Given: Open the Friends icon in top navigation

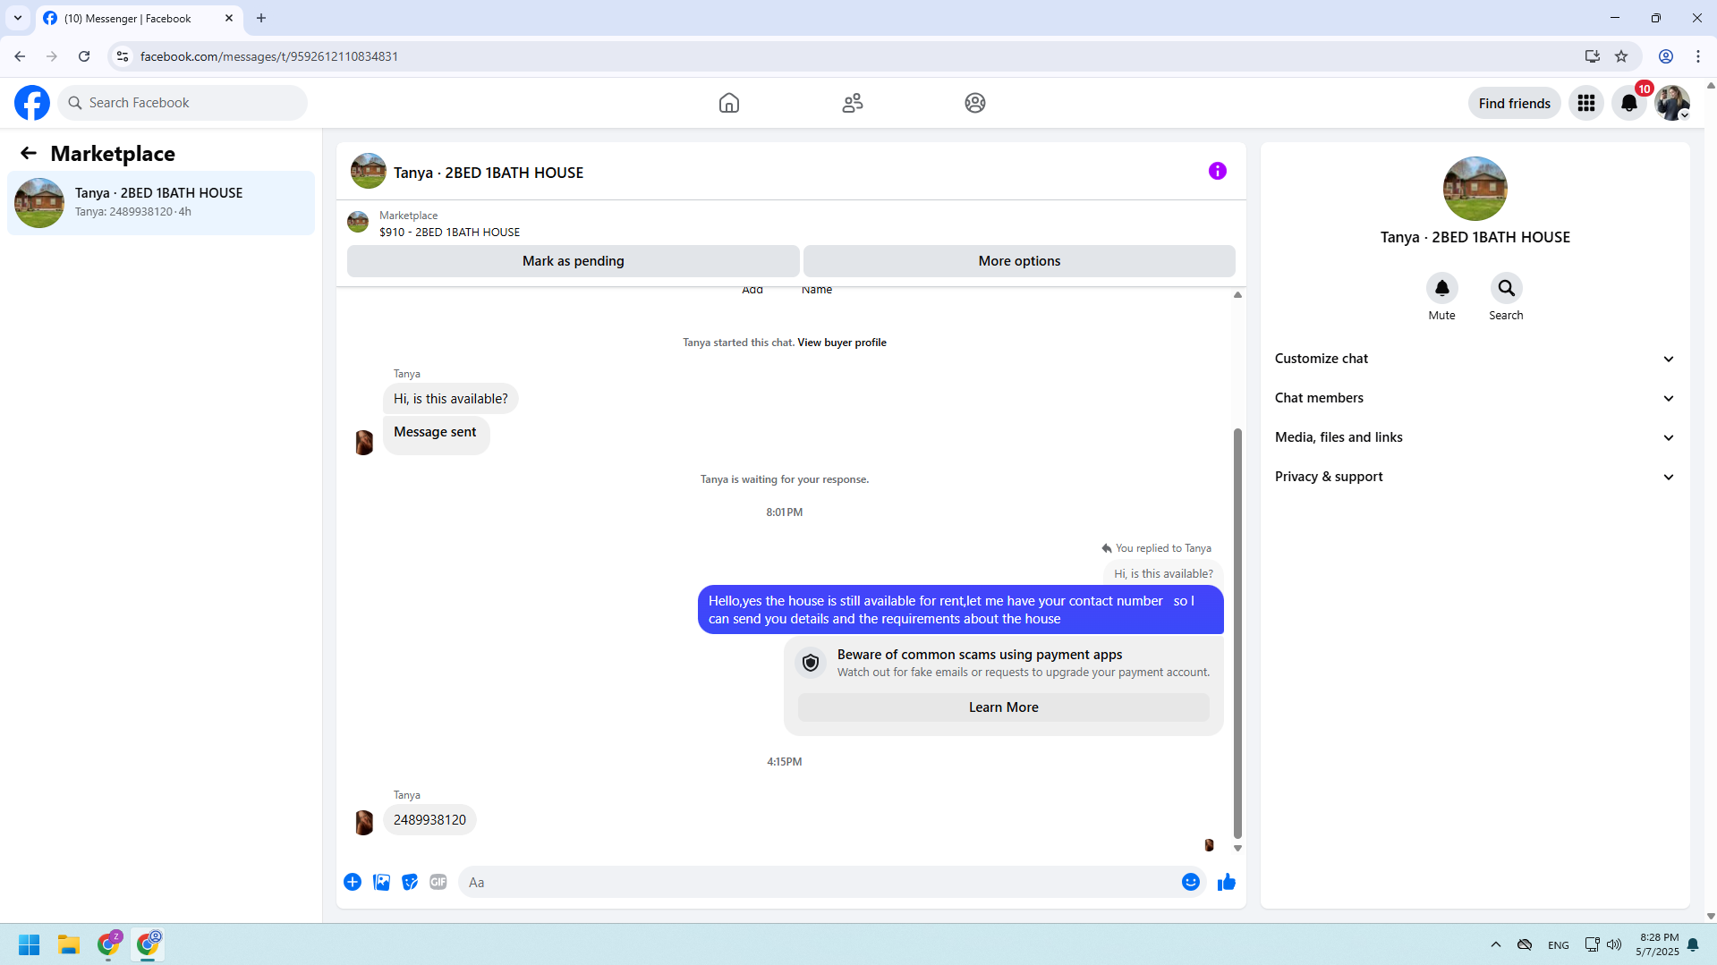Looking at the screenshot, I should pos(853,103).
